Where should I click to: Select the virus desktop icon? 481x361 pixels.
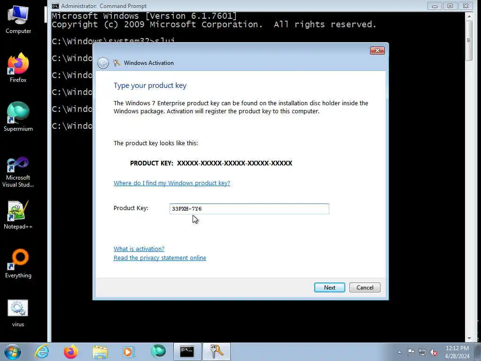[x=18, y=313]
